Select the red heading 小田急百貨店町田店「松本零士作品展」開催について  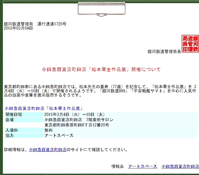click(x=101, y=70)
